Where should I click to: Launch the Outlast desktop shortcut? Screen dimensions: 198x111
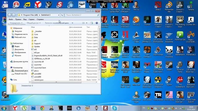(147, 21)
